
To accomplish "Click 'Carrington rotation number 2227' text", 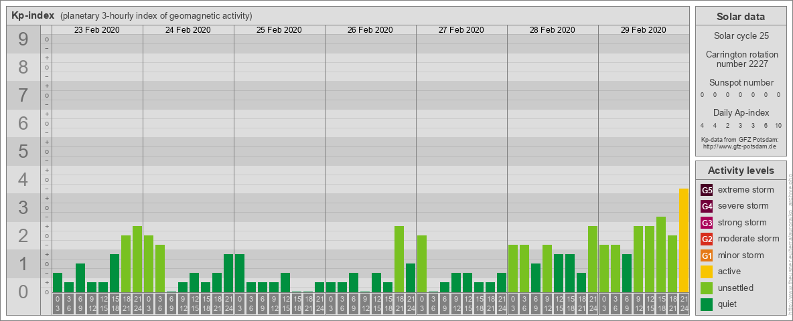I will 742,59.
